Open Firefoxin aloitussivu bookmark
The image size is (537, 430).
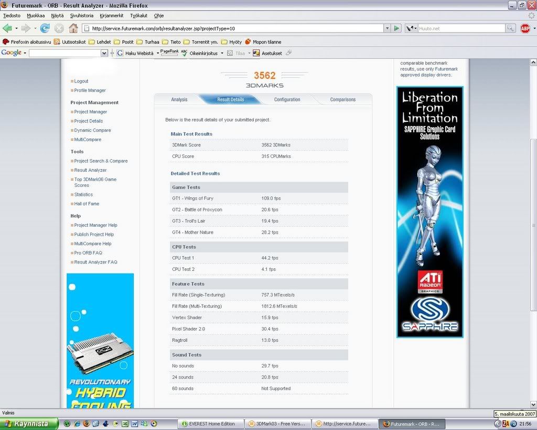coord(26,42)
